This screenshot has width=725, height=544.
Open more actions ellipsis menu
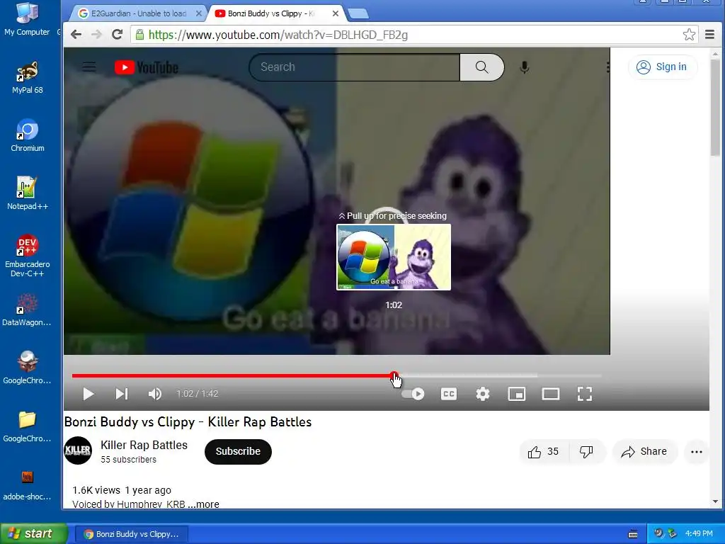697,452
